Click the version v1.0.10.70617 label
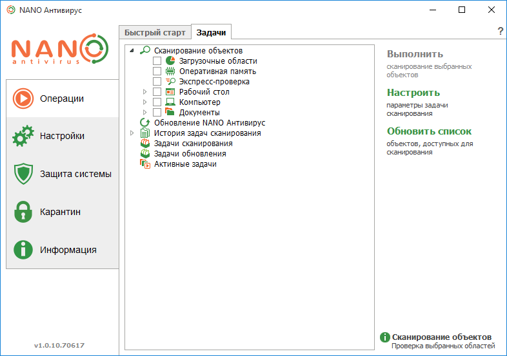 click(59, 345)
